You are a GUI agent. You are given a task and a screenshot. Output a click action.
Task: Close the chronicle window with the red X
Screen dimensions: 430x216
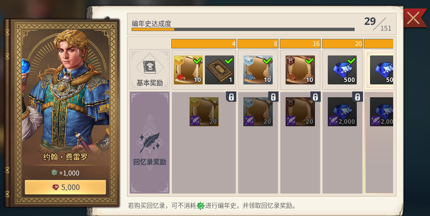coord(413,18)
